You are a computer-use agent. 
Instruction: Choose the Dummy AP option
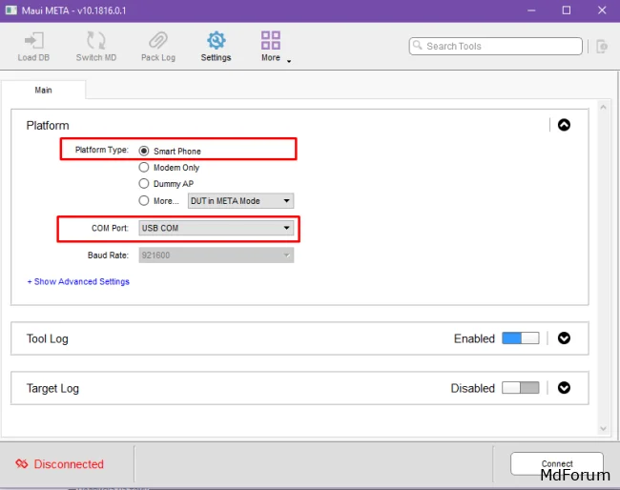[x=144, y=184]
